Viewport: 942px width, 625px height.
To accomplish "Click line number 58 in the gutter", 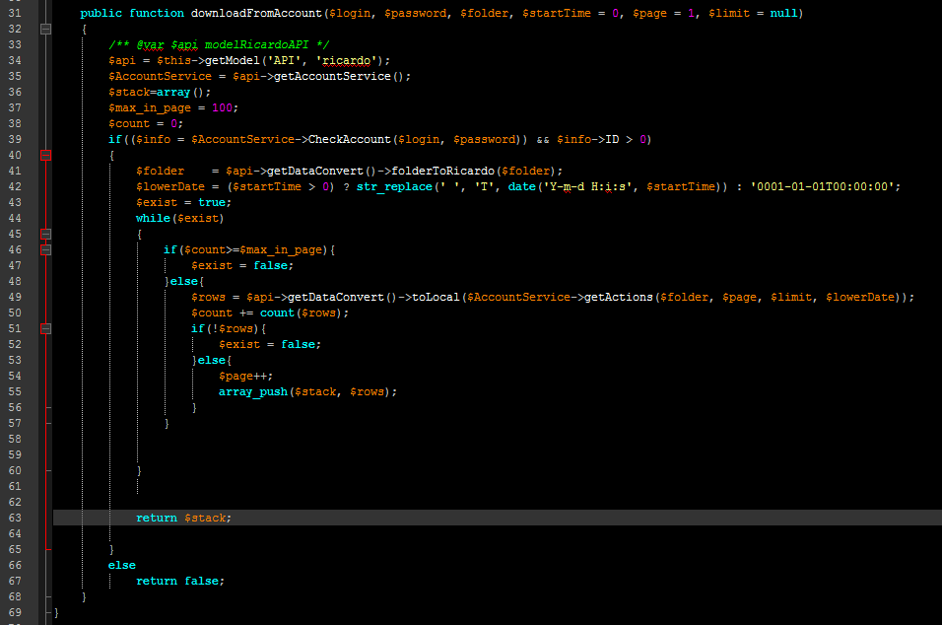I will [x=15, y=439].
